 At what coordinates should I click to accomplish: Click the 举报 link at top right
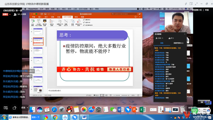pos(207,10)
